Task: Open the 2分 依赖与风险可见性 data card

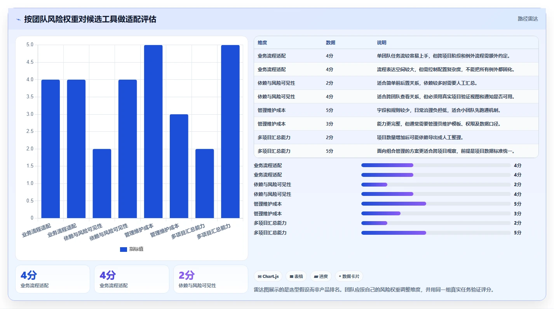Action: click(x=211, y=279)
